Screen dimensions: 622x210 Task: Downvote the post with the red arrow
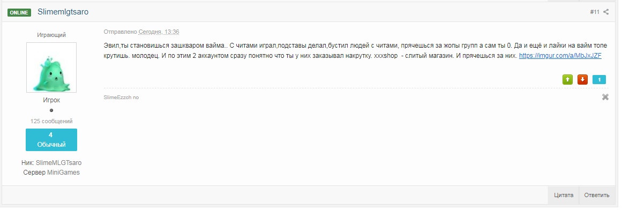(582, 79)
